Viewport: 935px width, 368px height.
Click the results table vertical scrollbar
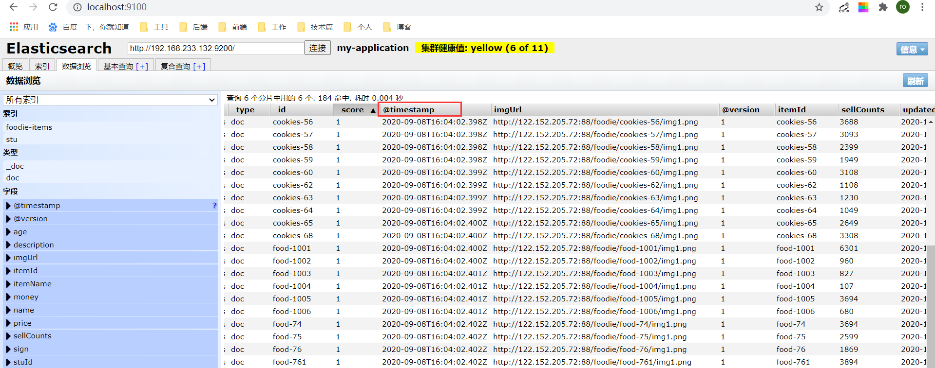click(x=931, y=307)
